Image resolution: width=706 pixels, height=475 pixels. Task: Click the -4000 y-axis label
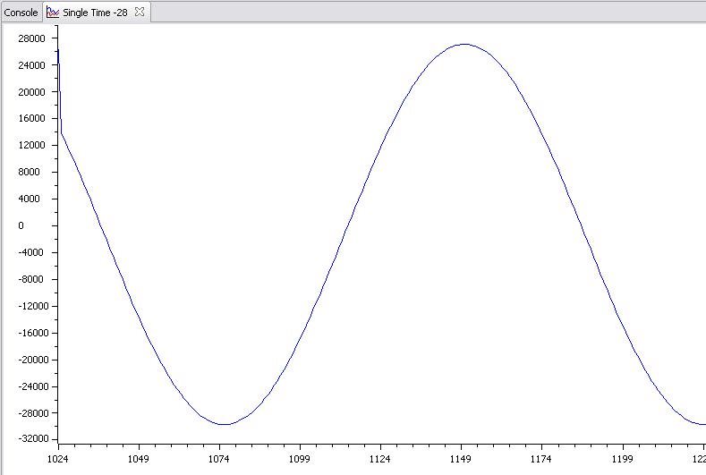[30, 252]
